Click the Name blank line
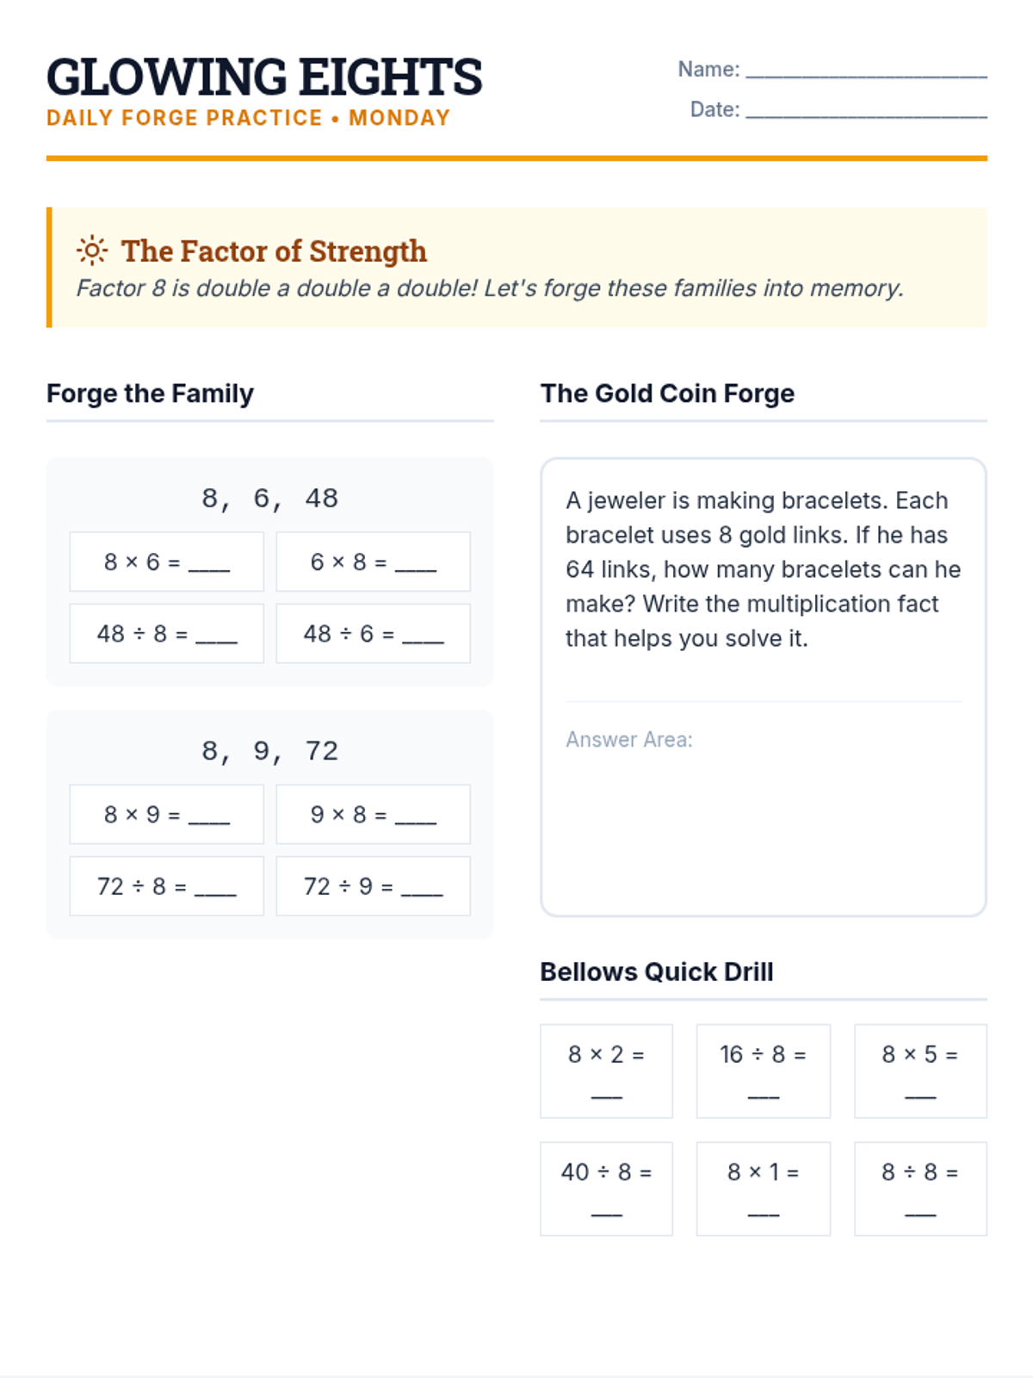Viewport: 1033px width, 1378px height. [x=865, y=71]
